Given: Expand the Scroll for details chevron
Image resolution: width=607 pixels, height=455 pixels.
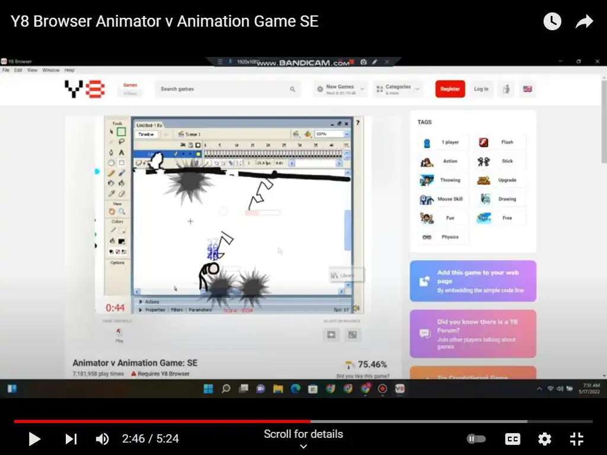Looking at the screenshot, I should click(303, 447).
